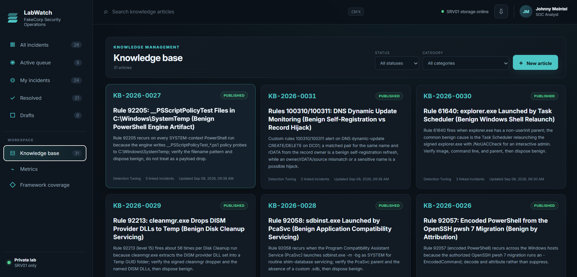Open Framework coverage page

tap(45, 185)
